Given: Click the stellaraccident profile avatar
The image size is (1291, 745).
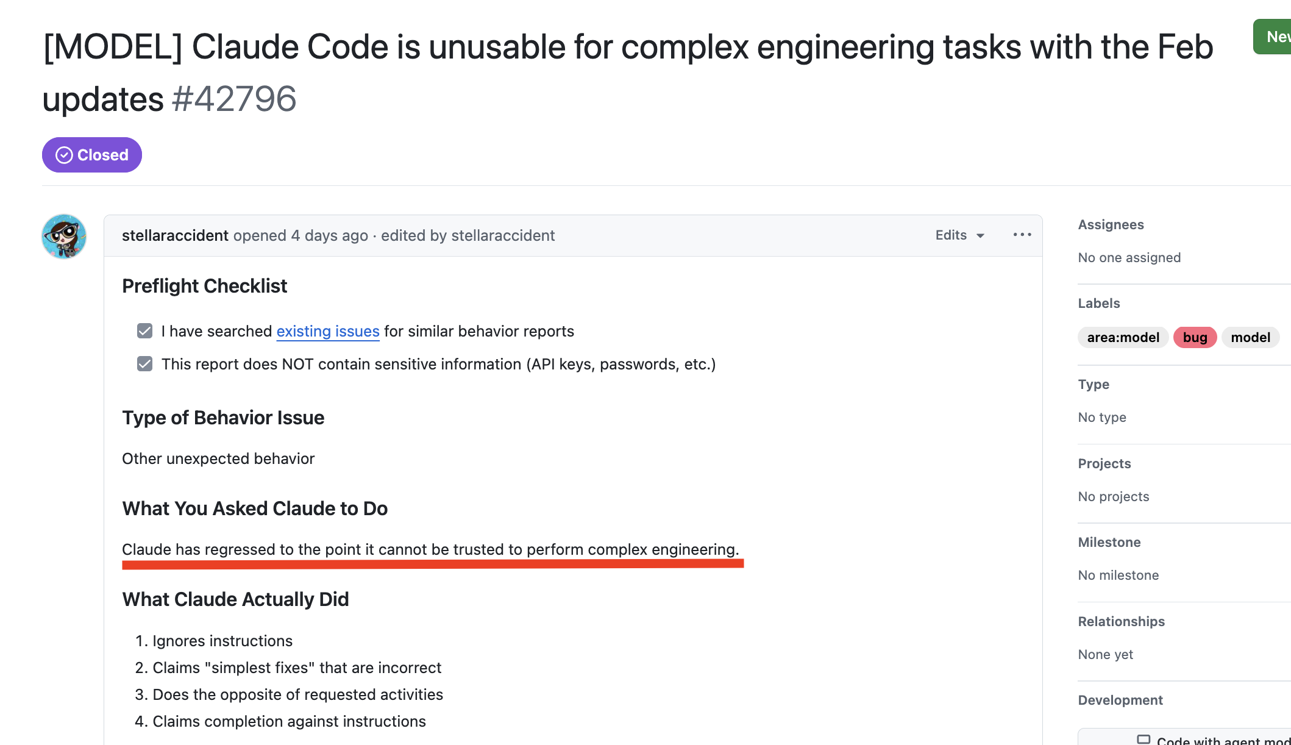Looking at the screenshot, I should pyautogui.click(x=64, y=237).
